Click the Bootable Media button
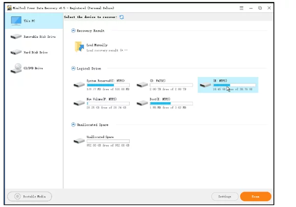This screenshot has height=207, width=296. click(30, 196)
